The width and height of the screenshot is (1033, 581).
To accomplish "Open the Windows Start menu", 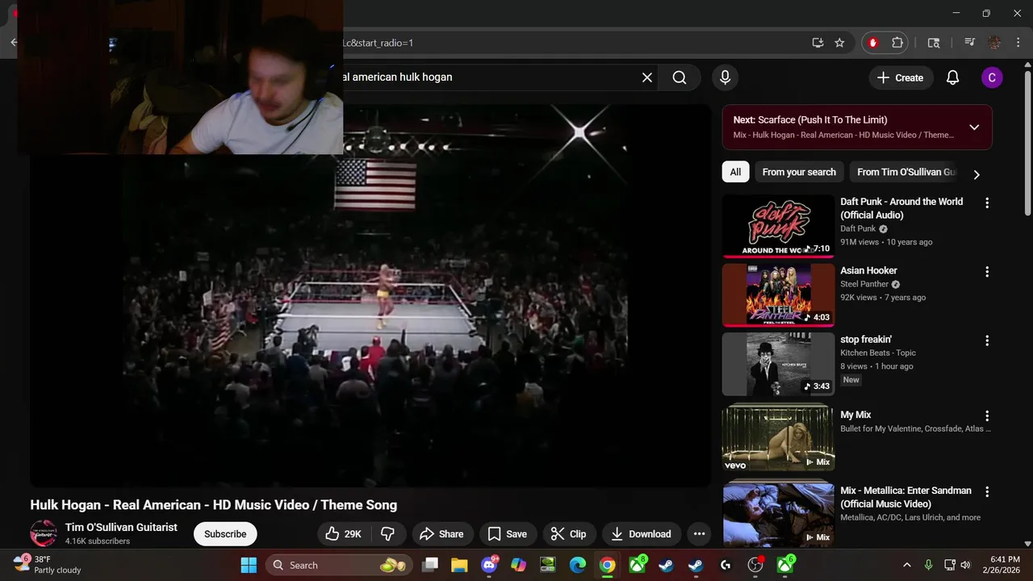I will click(249, 565).
